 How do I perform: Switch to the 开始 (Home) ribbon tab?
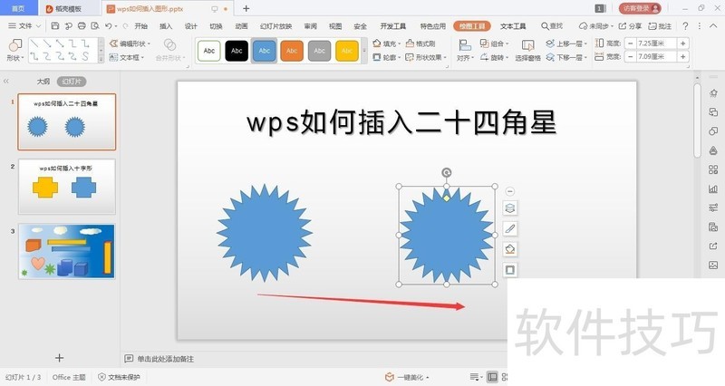point(141,26)
